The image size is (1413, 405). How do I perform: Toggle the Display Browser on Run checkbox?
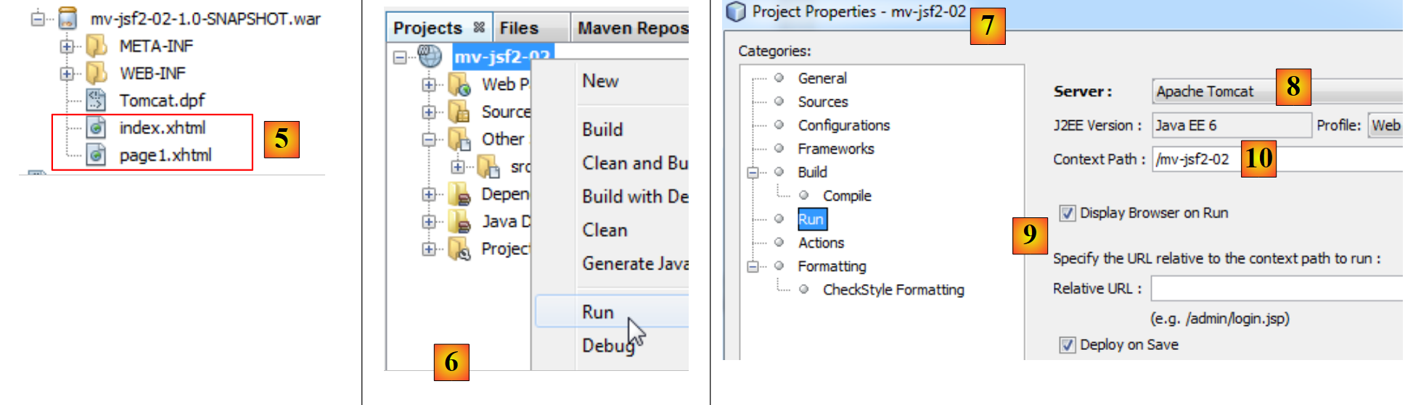(x=1067, y=213)
